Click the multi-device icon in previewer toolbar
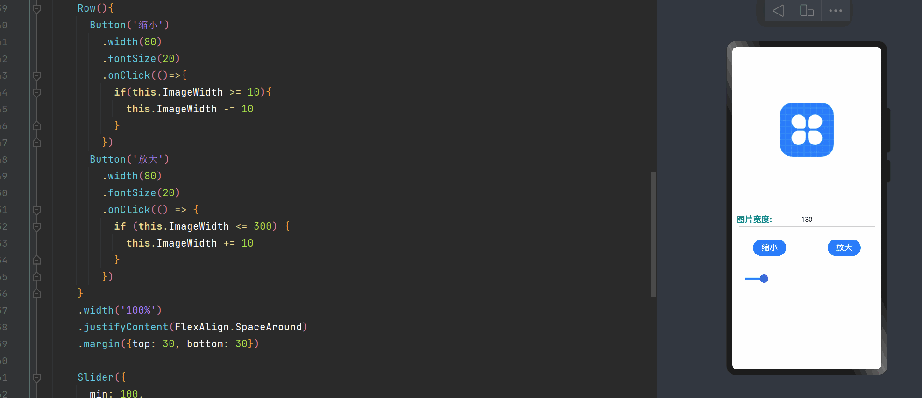The image size is (922, 398). click(x=807, y=11)
